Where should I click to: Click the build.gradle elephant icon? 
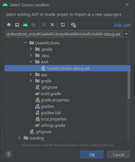point(37,94)
